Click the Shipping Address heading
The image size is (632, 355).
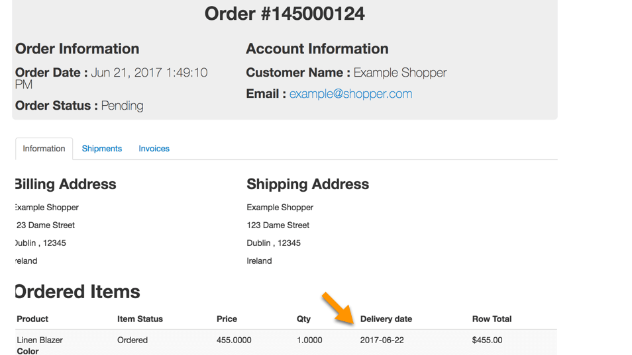[307, 184]
